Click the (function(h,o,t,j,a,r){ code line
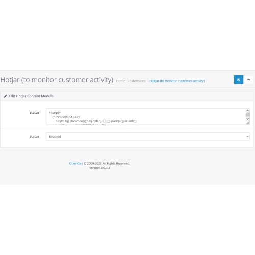255x255 pixels. pyautogui.click(x=66, y=117)
